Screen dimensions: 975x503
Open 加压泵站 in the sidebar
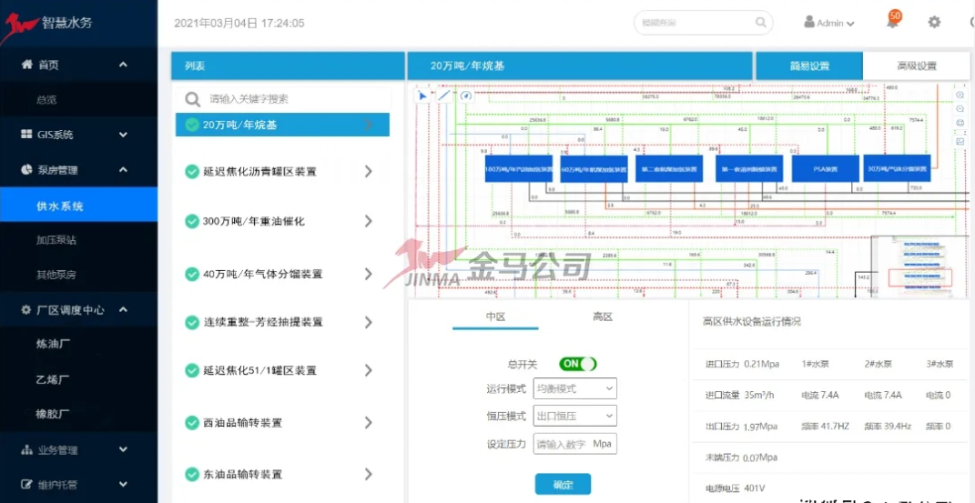click(56, 240)
